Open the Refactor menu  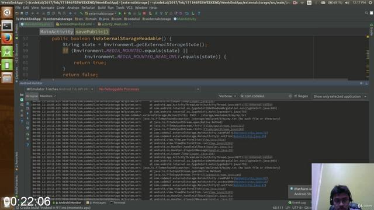[x=88, y=8]
